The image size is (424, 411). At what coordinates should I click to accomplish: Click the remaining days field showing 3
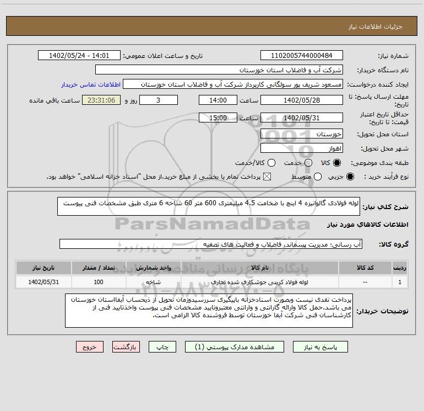tap(159, 100)
